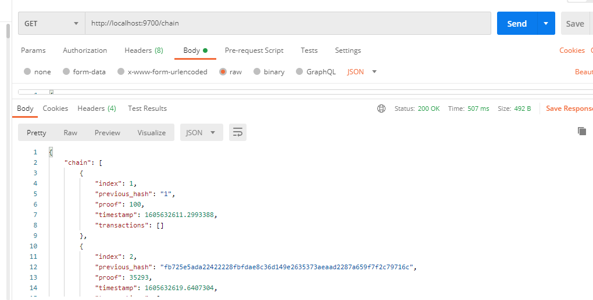Click the "index": 2 line
This screenshot has height=300, width=593.
[116, 256]
